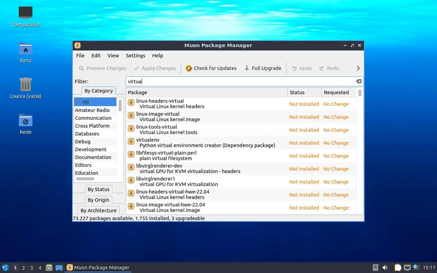
Task: Click the network tray icon
Action: (x=407, y=268)
